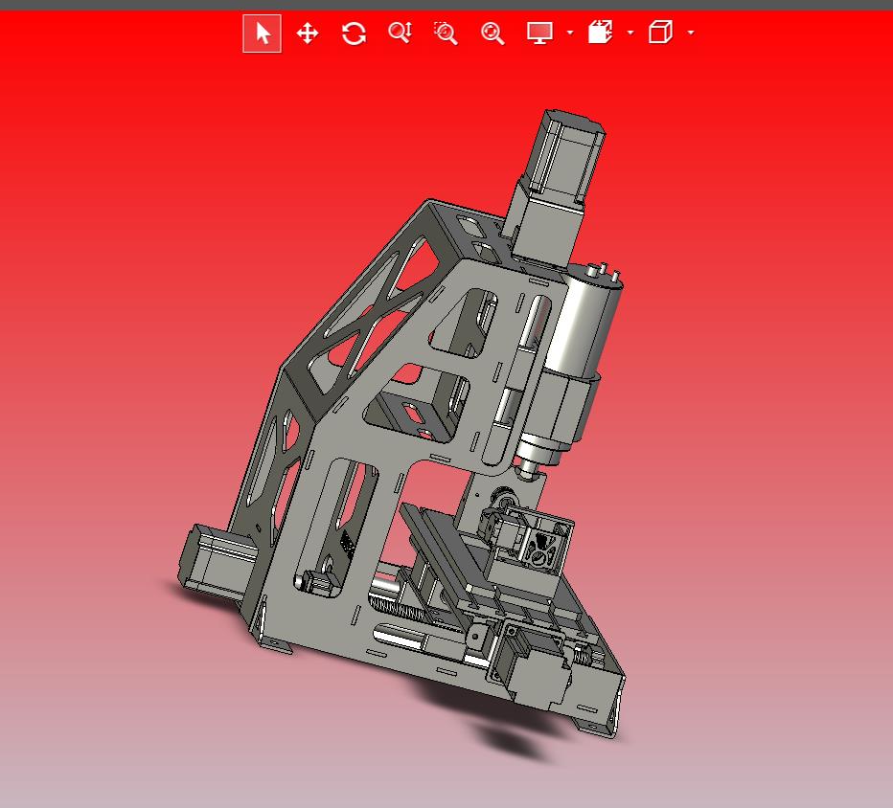Click the Zoom to fit tool
The height and width of the screenshot is (808, 893).
point(492,33)
